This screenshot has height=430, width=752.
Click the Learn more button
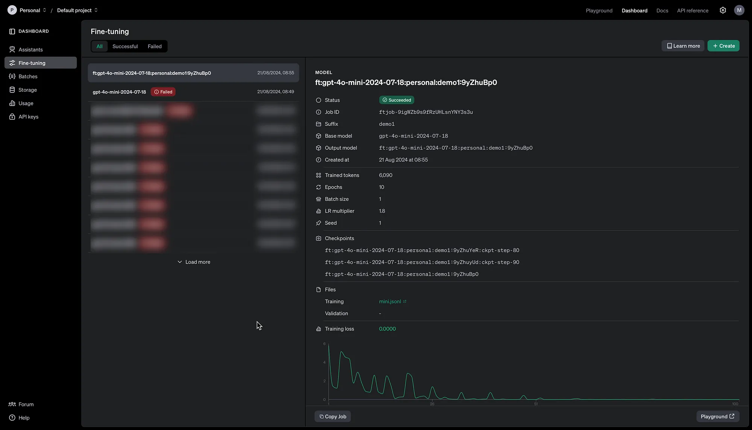tap(683, 46)
